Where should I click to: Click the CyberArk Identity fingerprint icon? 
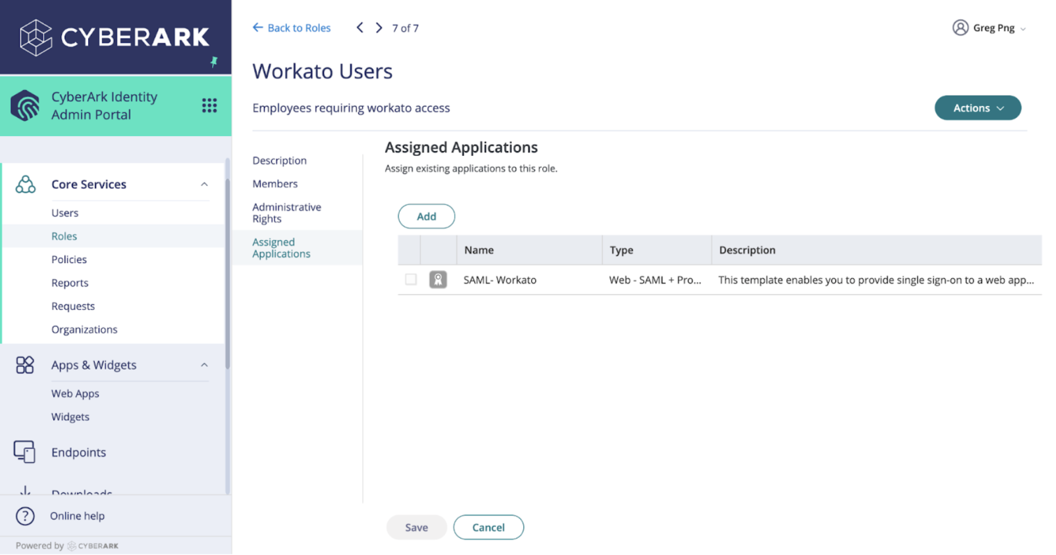coord(25,105)
